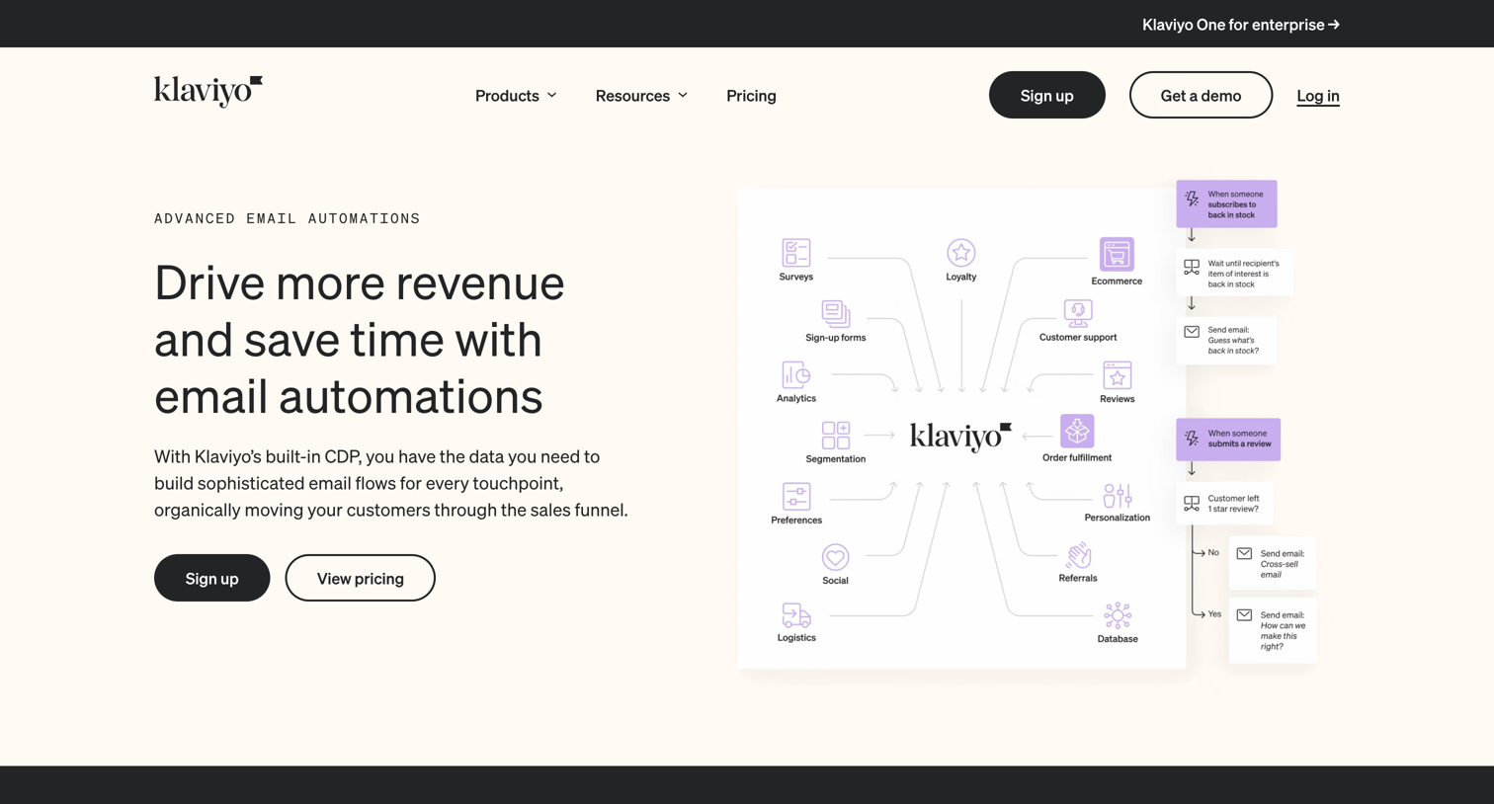Expand the Products dropdown menu
Screen dimensions: 1494x804
[516, 96]
